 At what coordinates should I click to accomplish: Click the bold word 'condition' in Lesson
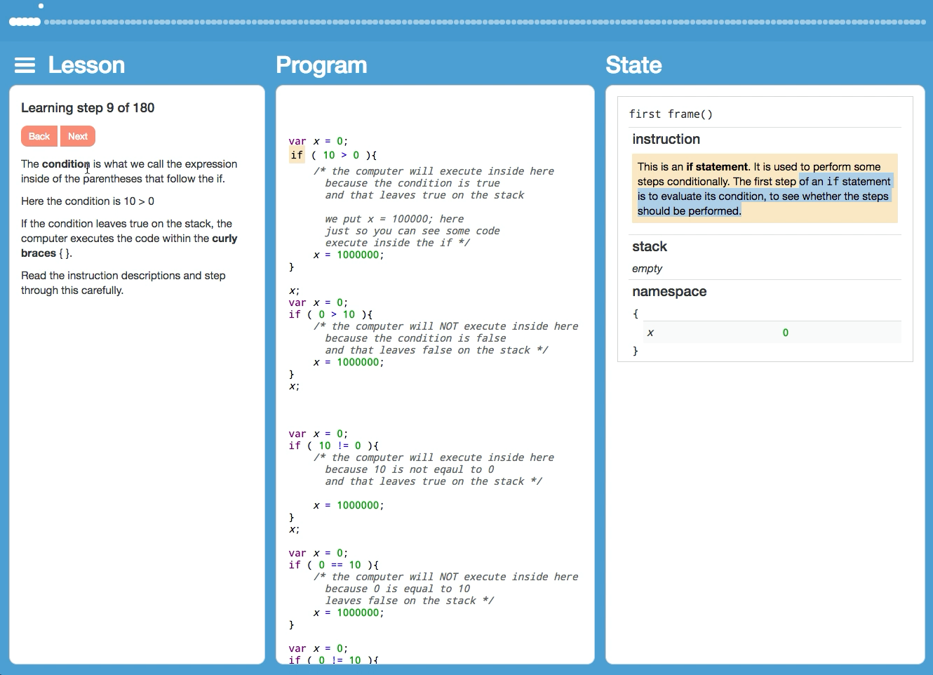[x=66, y=163]
